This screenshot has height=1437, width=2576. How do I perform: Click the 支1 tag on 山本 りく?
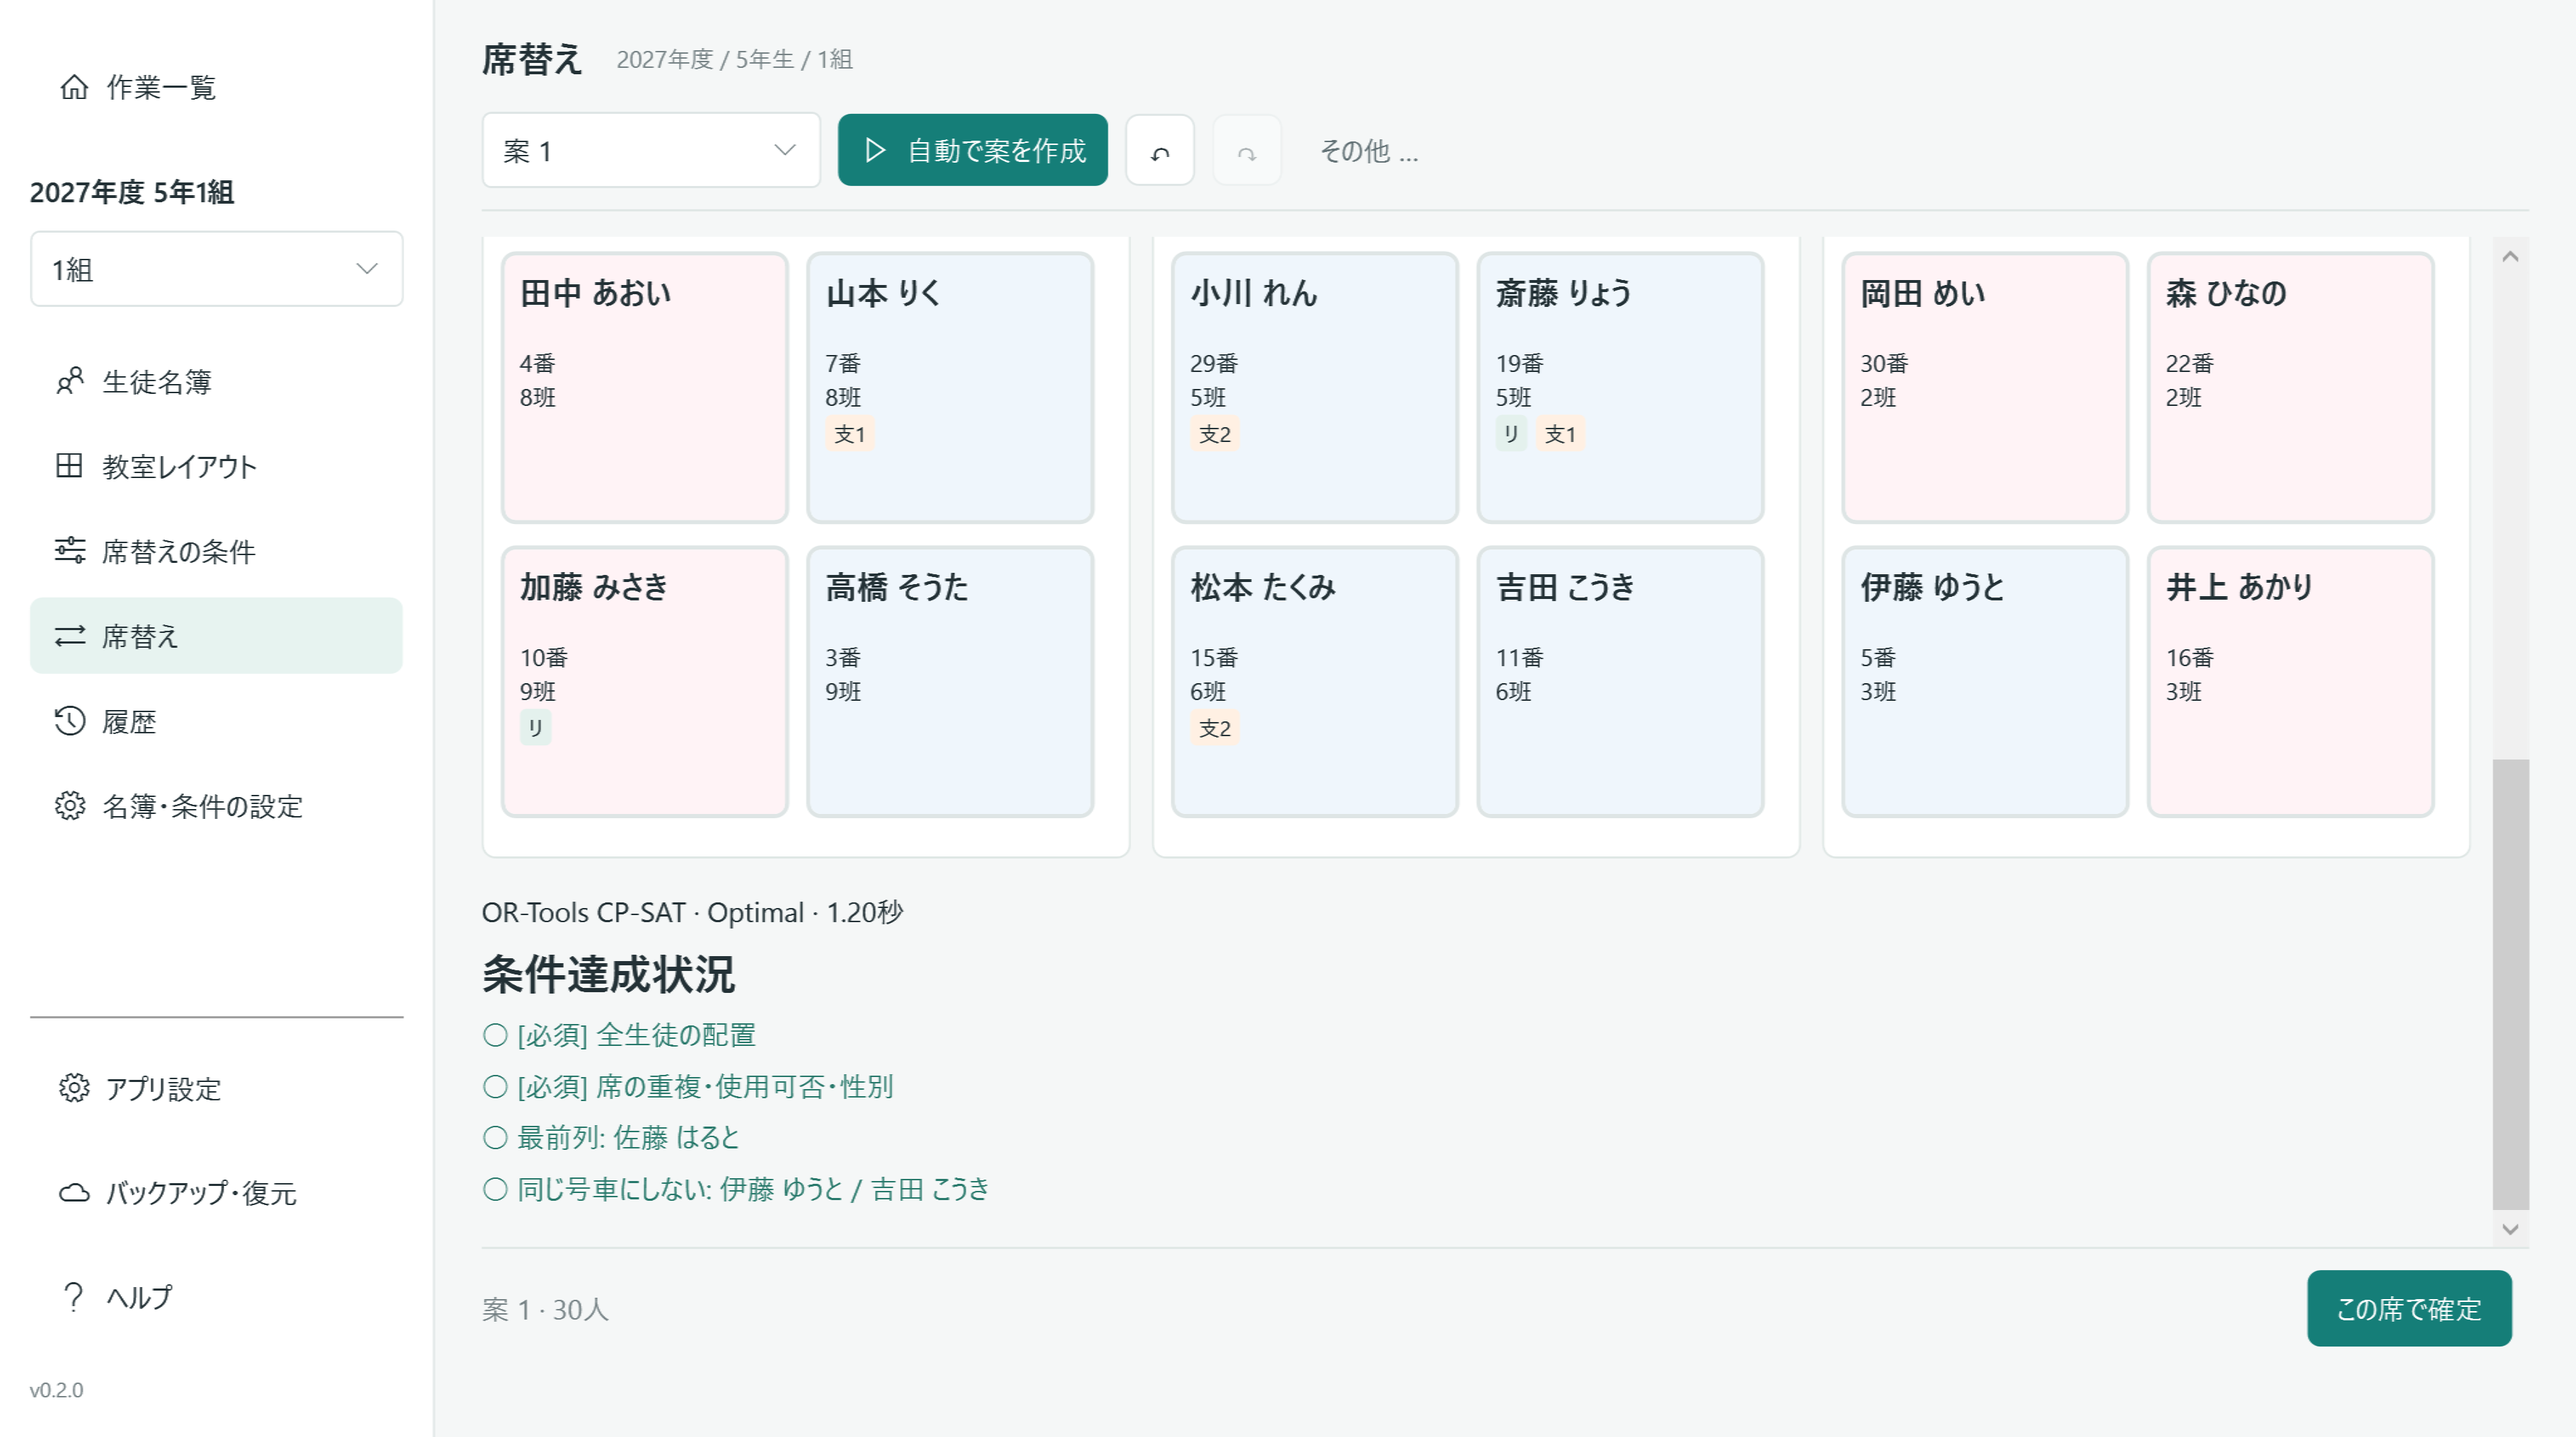click(x=850, y=434)
